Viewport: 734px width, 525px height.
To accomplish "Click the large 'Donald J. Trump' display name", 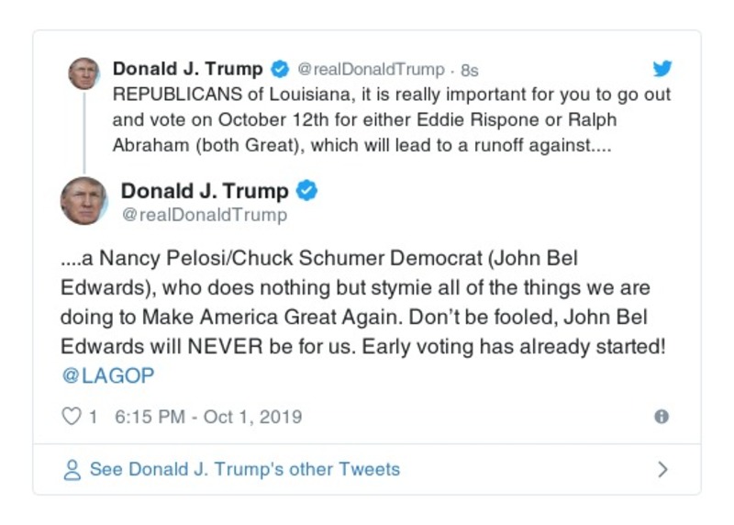I will tap(205, 191).
